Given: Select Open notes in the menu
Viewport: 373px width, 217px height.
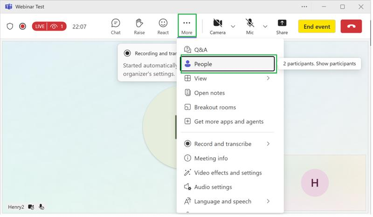Looking at the screenshot, I should click(228, 93).
